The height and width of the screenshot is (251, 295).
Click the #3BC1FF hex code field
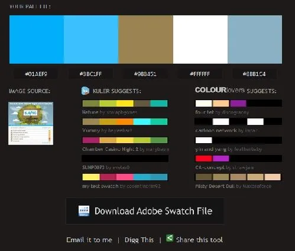[90, 74]
